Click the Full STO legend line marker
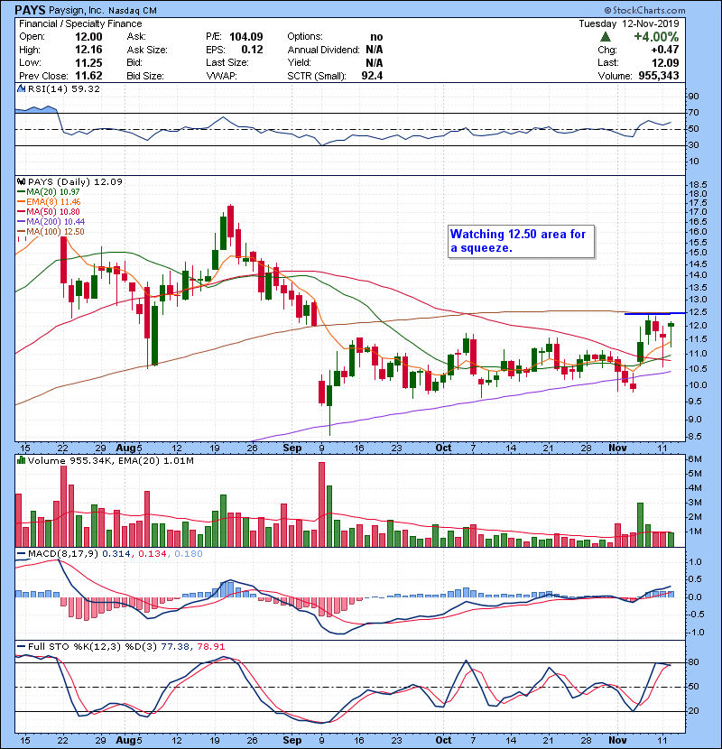Screen dimensions: 722x749 [21, 646]
